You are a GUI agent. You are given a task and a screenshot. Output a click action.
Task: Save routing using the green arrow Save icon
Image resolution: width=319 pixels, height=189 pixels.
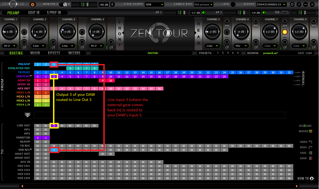coord(310,153)
